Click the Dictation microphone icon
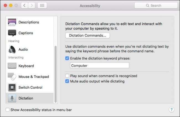Viewport: 180px width, 117px height. (x=12, y=98)
